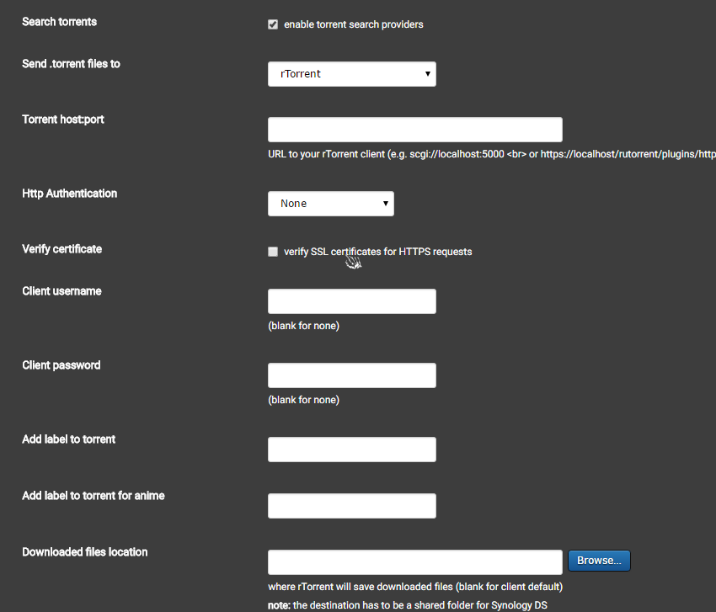Click the Search torrents label
716x612 pixels.
tap(59, 22)
